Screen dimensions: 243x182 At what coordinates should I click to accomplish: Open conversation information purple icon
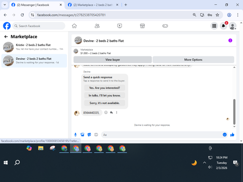click(230, 40)
